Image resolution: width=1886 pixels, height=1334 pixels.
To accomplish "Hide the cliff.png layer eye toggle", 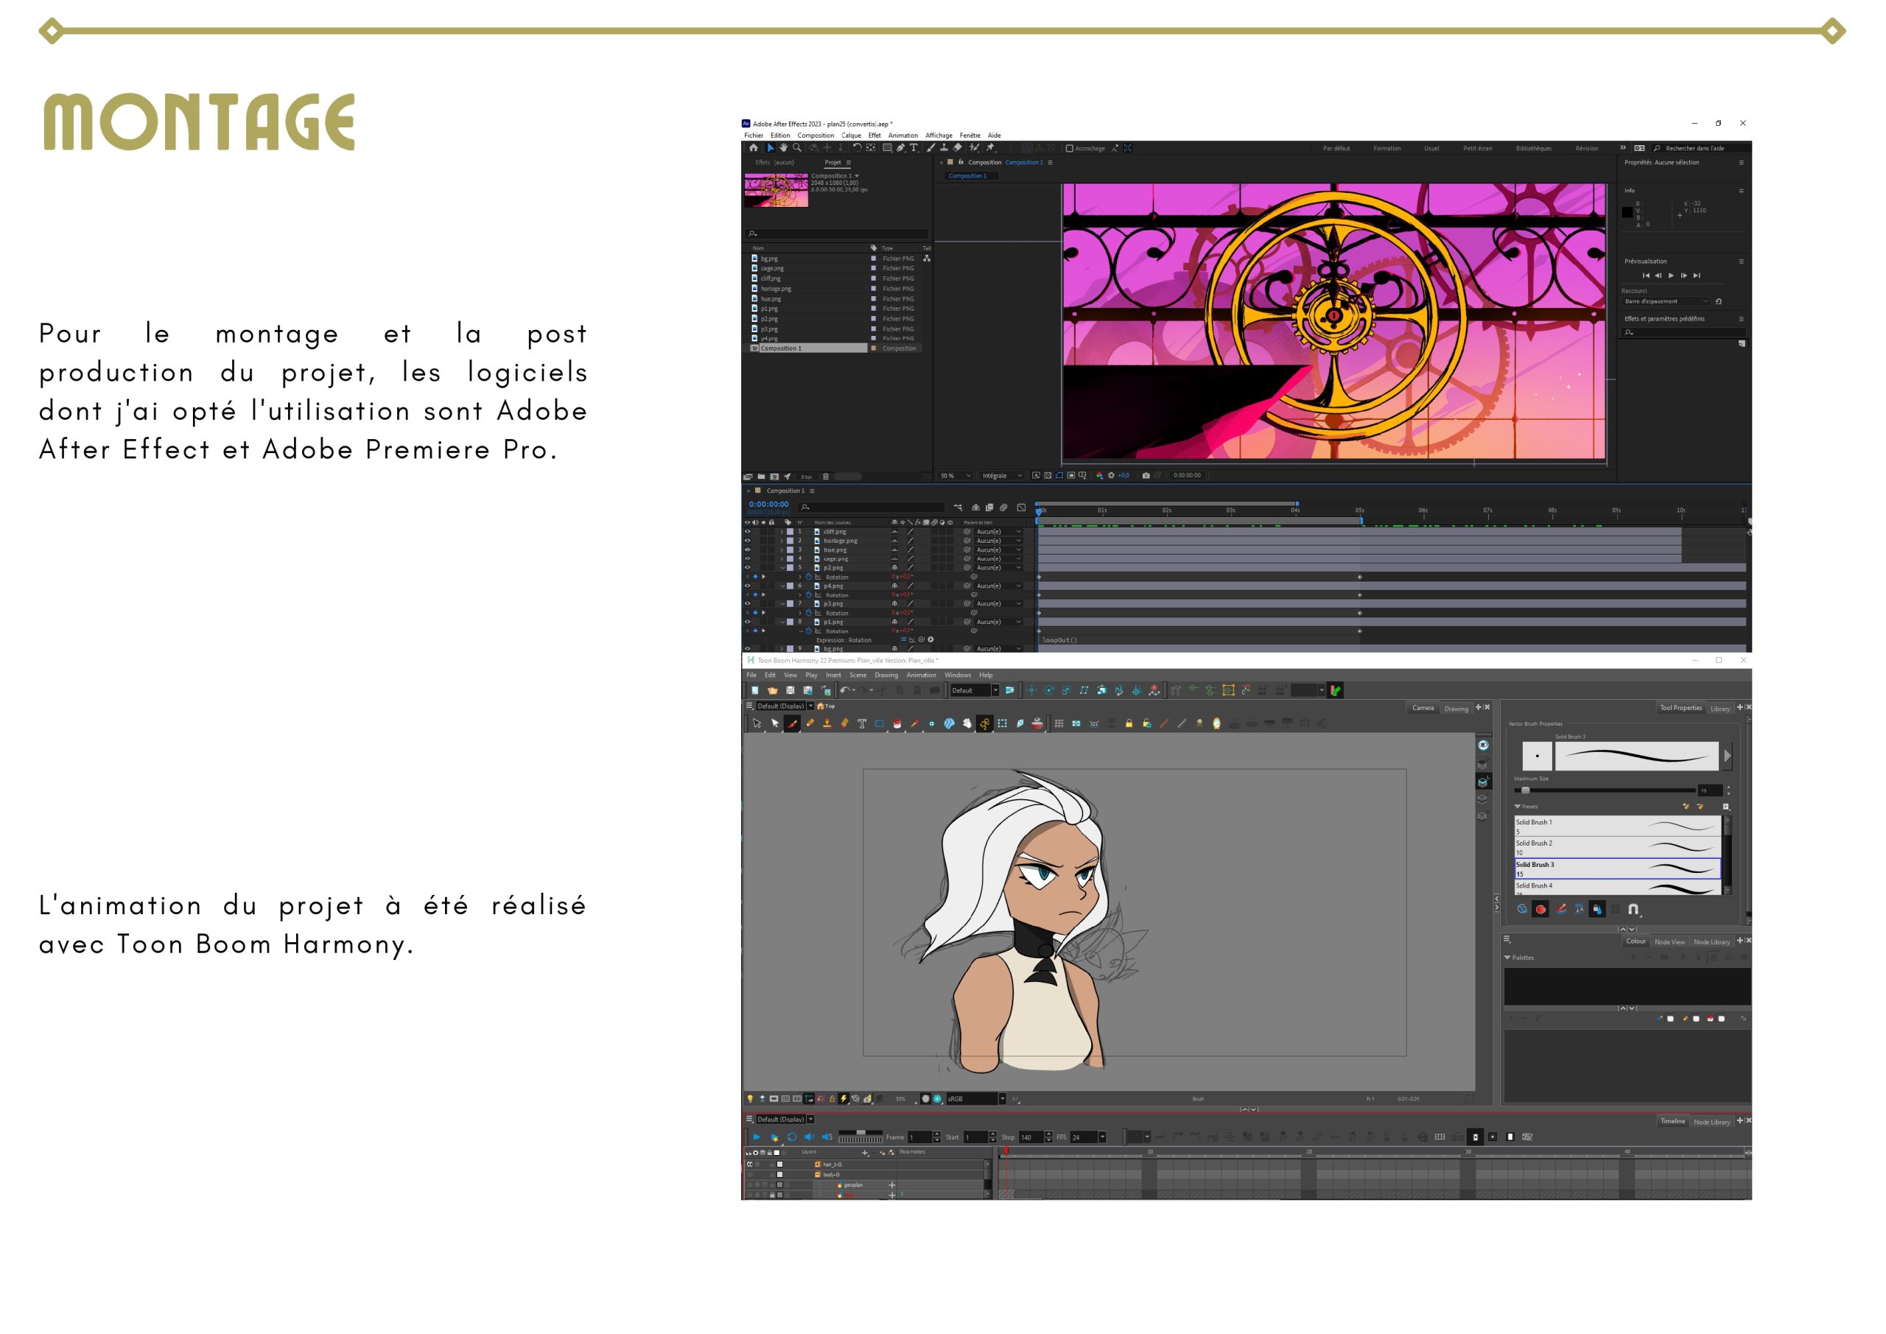I will [x=748, y=532].
